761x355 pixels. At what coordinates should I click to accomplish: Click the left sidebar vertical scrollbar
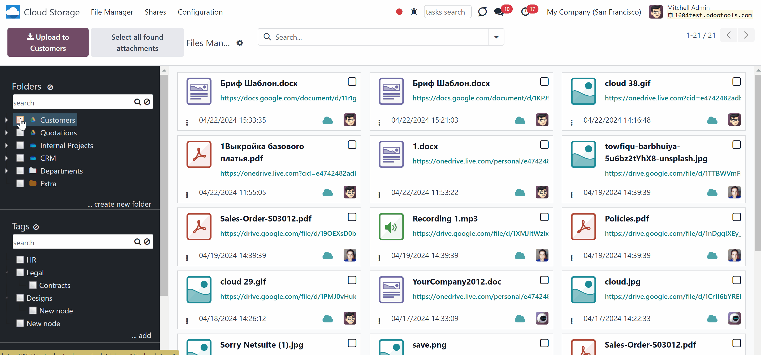164,185
